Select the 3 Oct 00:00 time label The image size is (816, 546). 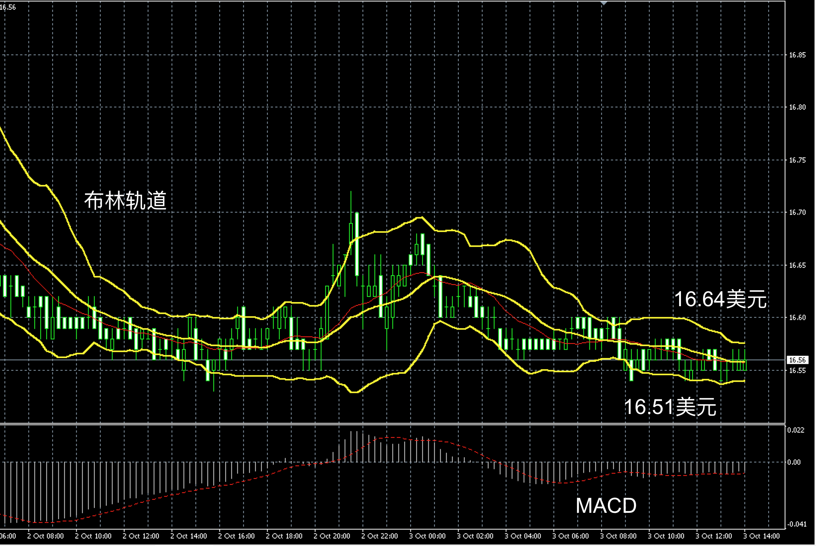[427, 536]
